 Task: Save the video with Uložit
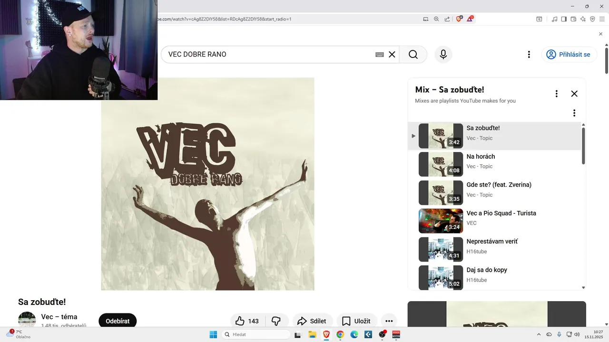point(356,321)
